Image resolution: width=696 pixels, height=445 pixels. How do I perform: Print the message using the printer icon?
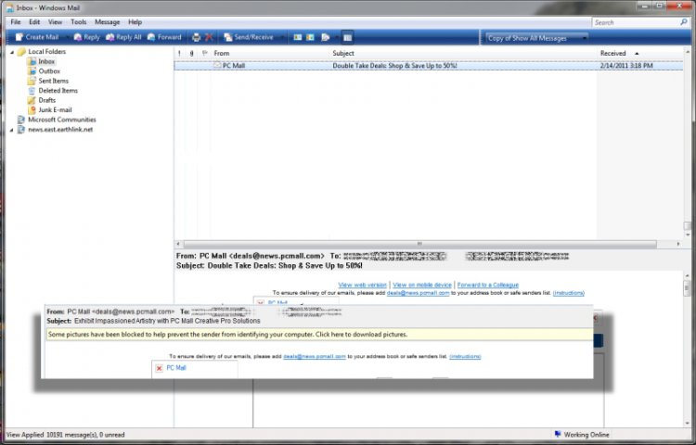coord(196,38)
